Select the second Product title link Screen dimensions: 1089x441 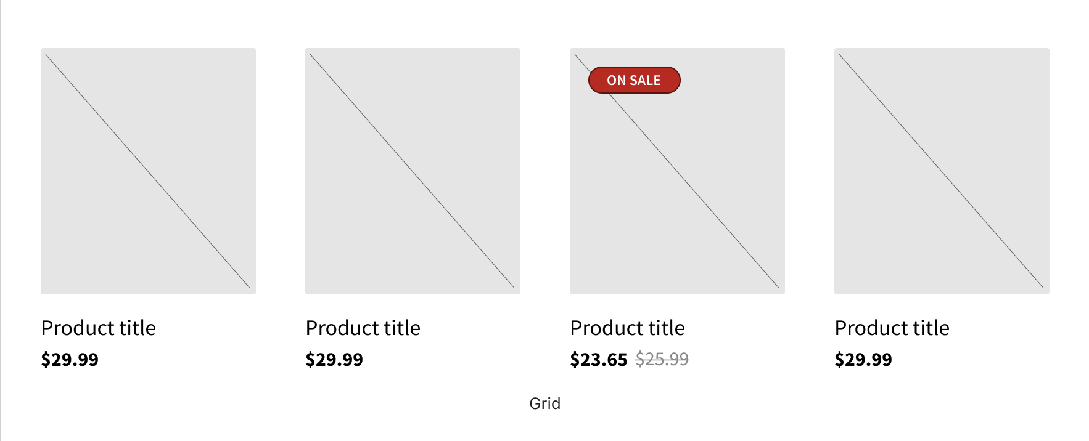point(363,328)
